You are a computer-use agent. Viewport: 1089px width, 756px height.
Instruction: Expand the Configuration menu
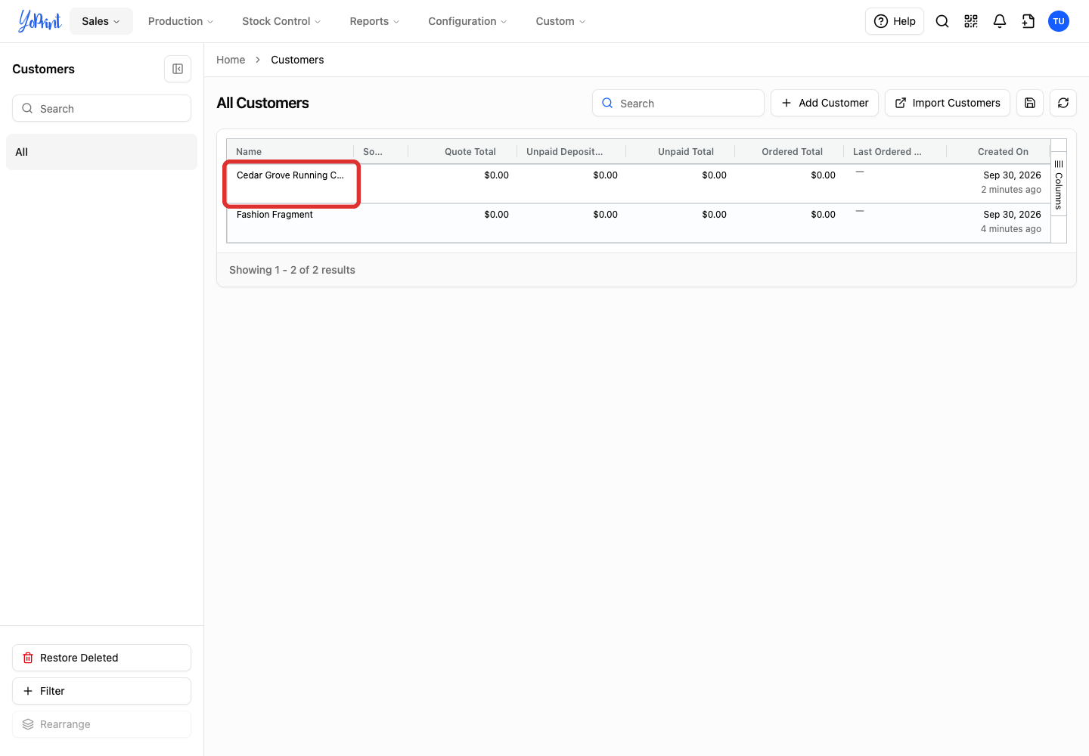click(467, 21)
